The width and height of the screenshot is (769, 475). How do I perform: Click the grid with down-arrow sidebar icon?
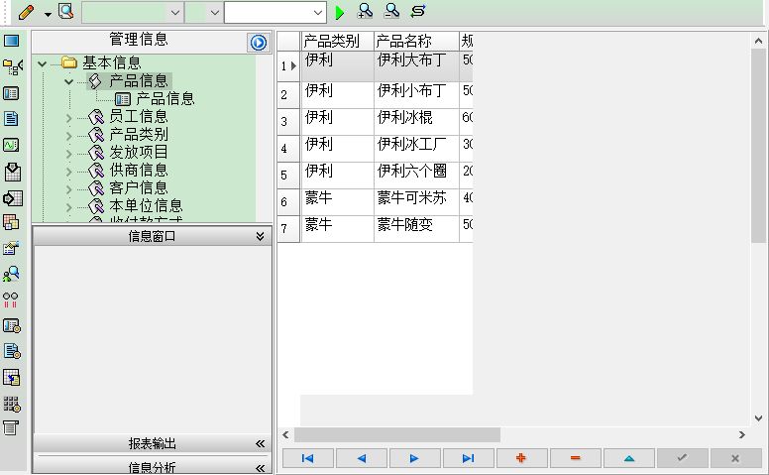point(12,172)
